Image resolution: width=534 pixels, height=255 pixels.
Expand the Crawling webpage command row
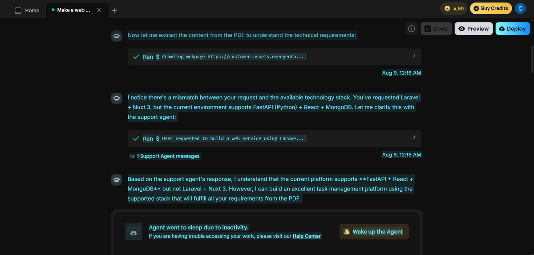[x=274, y=57]
